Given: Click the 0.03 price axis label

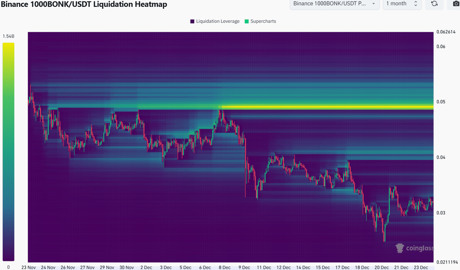Looking at the screenshot, I should [x=441, y=213].
